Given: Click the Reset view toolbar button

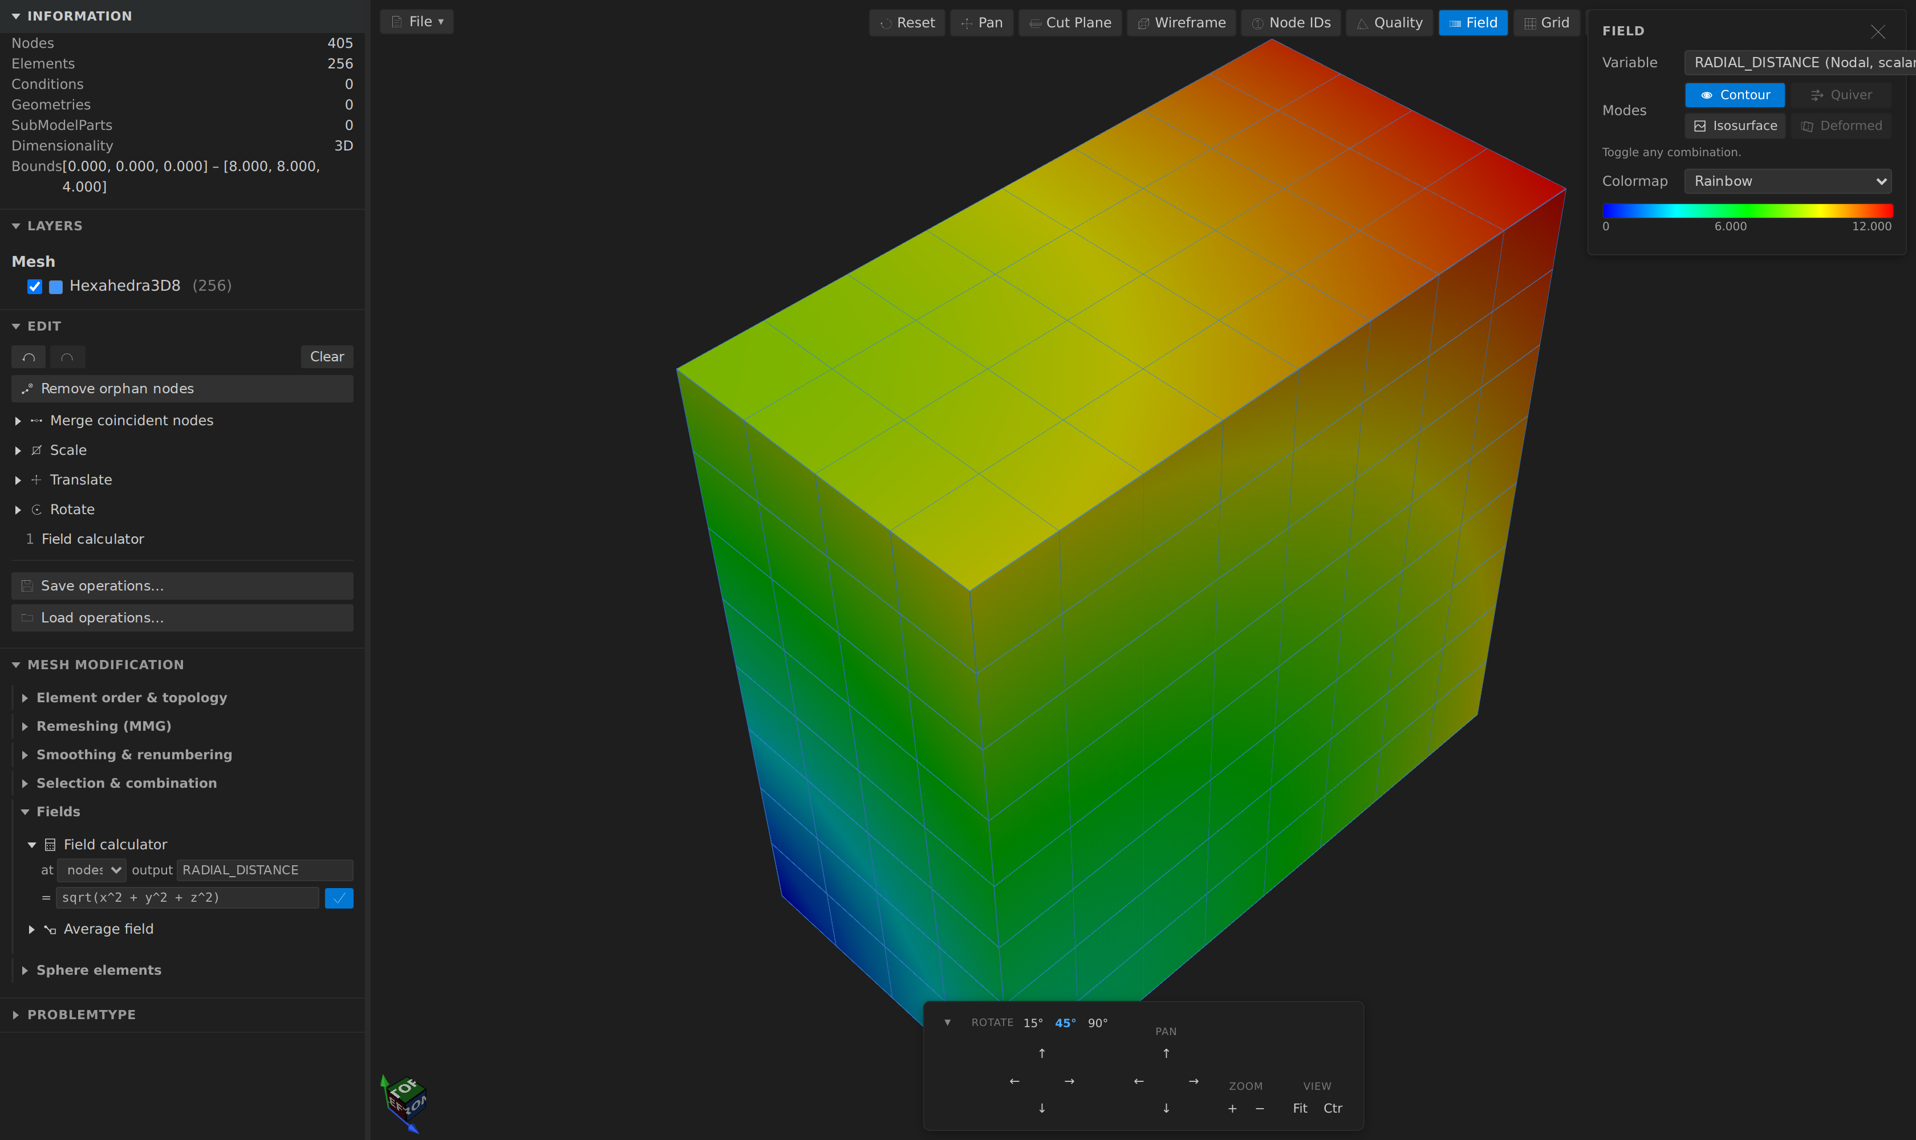Looking at the screenshot, I should pos(907,22).
